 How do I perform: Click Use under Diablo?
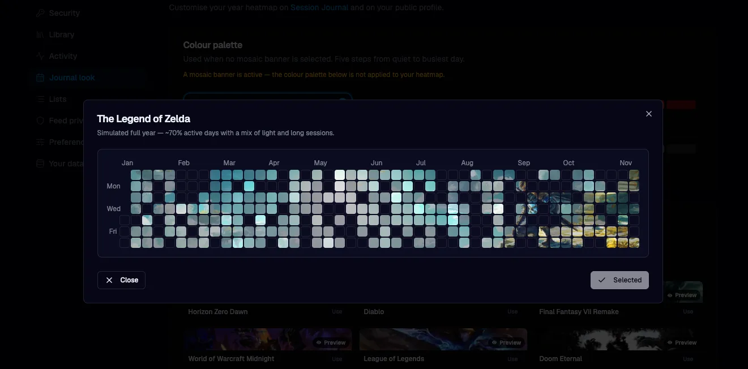click(512, 311)
